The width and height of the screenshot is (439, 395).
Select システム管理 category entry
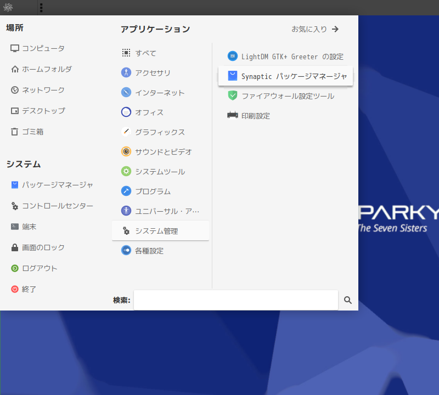tap(160, 230)
